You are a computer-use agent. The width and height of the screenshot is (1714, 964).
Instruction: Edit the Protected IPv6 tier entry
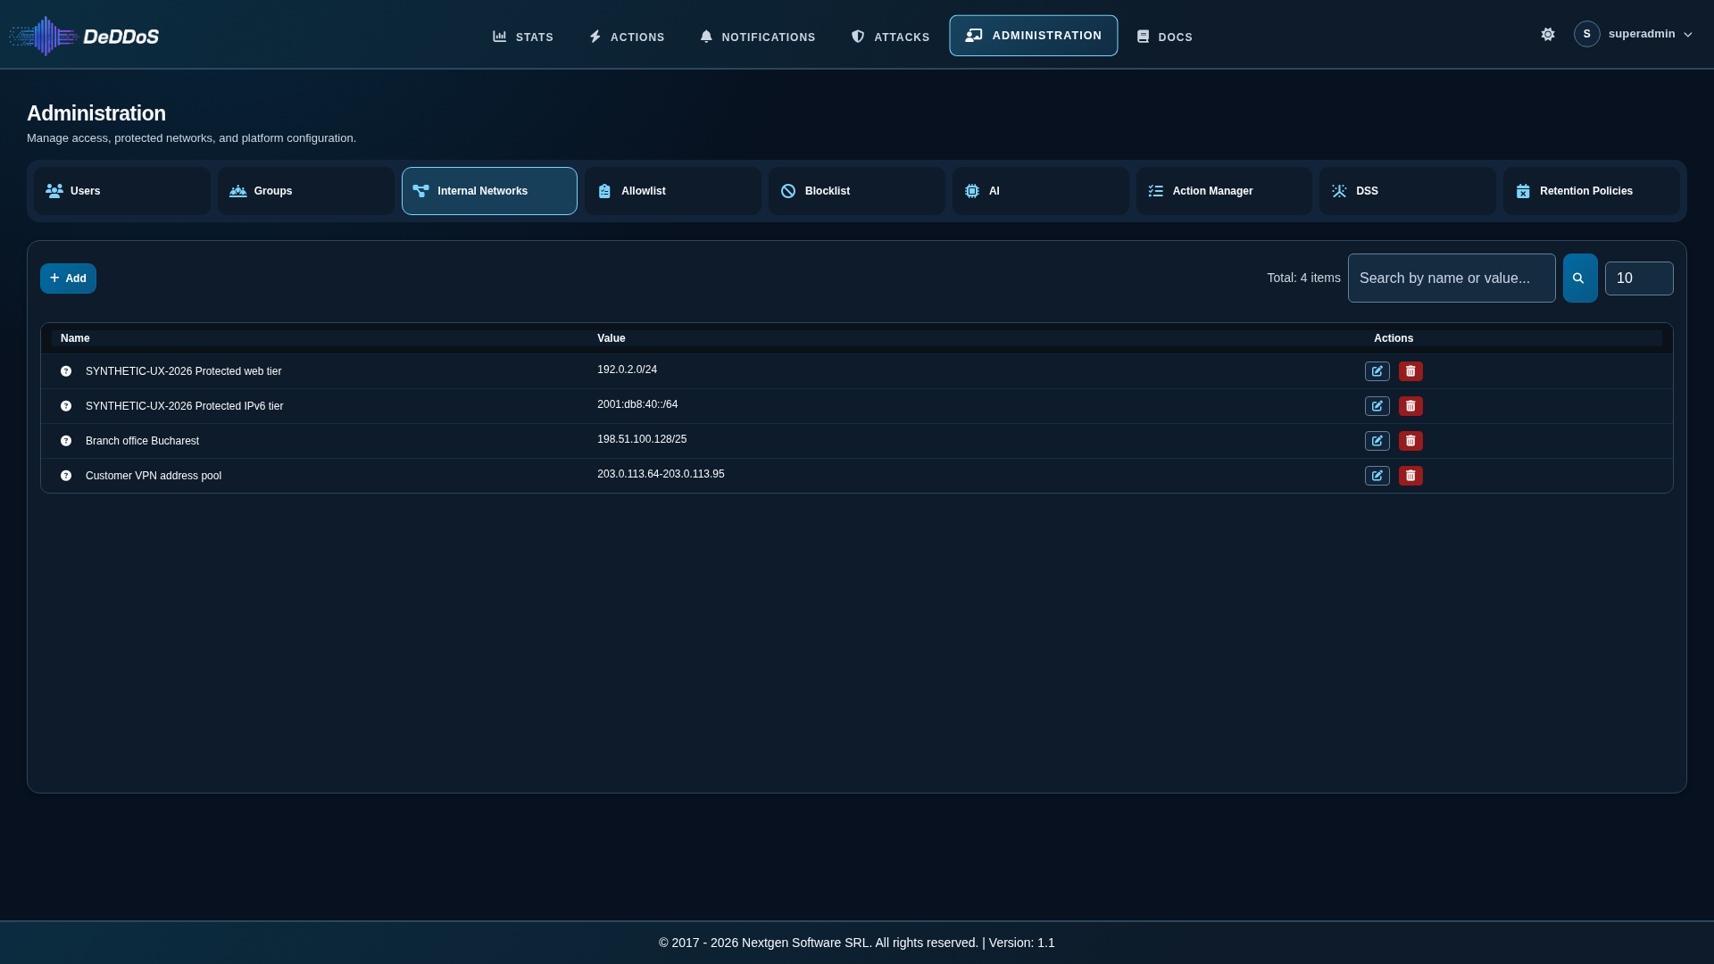coord(1377,406)
